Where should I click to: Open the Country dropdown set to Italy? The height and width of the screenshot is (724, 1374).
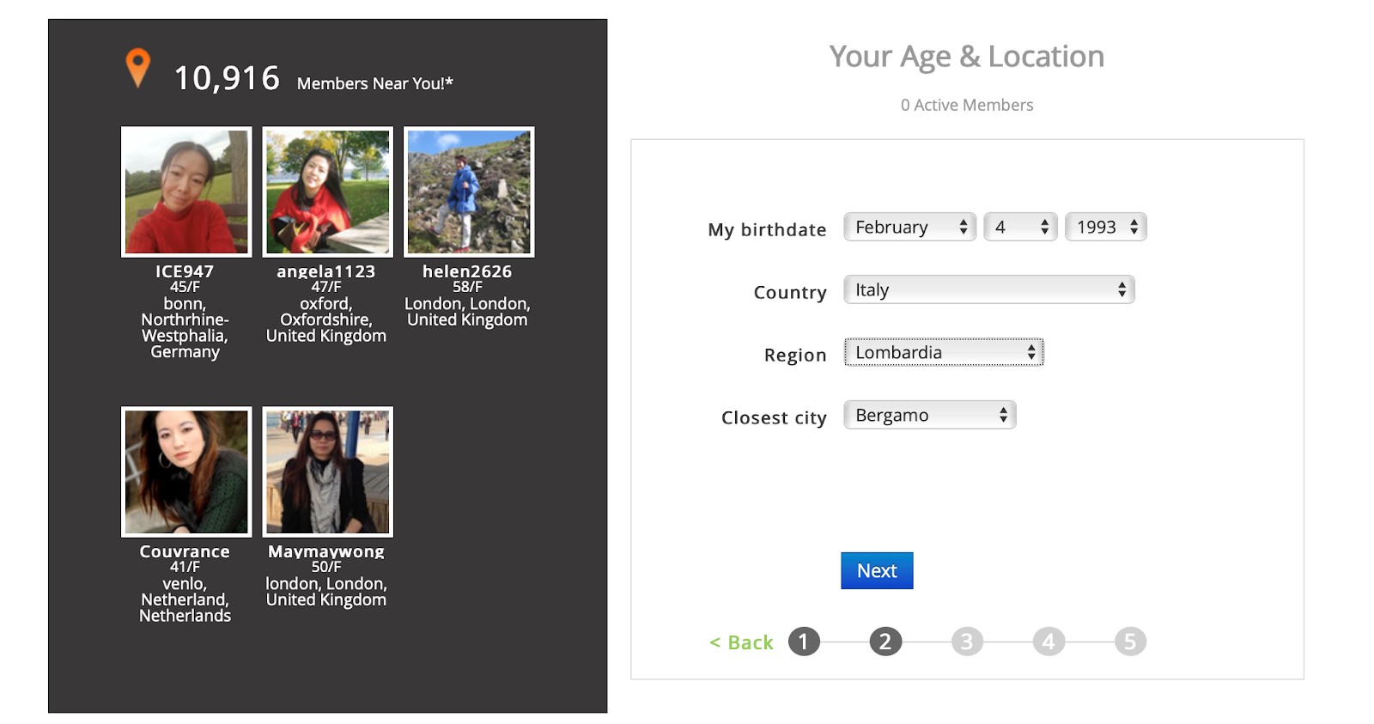click(989, 289)
